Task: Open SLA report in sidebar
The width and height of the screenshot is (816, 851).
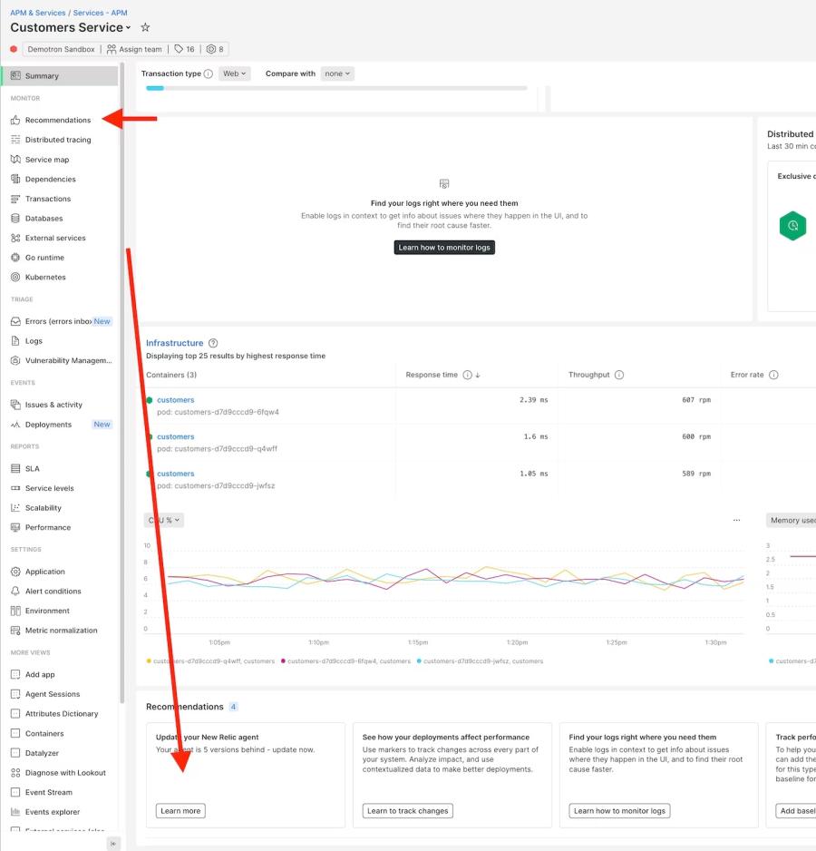Action: click(33, 468)
